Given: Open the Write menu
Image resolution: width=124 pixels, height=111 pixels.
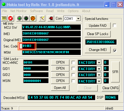Looking at the screenshot, I should point(61,11).
